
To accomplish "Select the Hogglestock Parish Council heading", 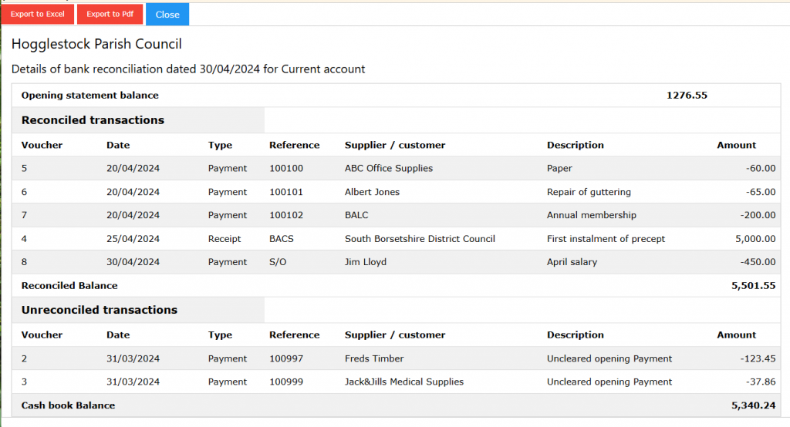I will click(96, 44).
